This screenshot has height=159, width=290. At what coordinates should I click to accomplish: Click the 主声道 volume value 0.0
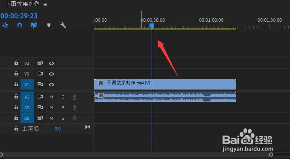point(58,129)
